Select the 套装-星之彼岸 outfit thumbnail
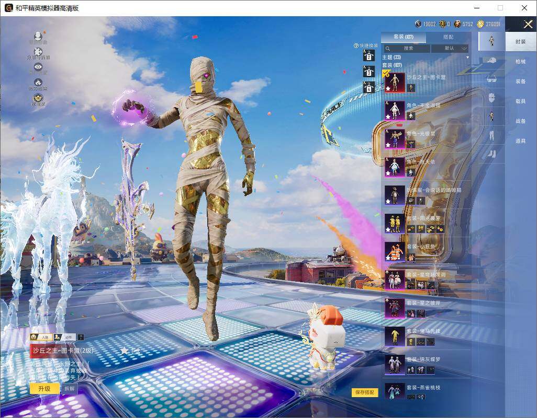The image size is (537, 418). [395, 308]
